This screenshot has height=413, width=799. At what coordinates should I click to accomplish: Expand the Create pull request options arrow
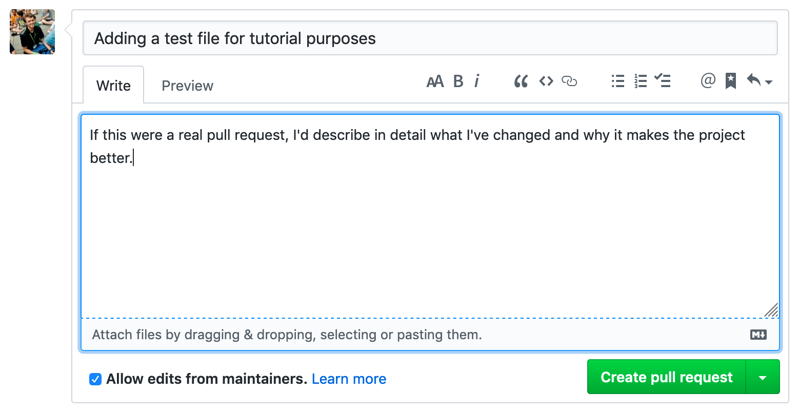(763, 378)
